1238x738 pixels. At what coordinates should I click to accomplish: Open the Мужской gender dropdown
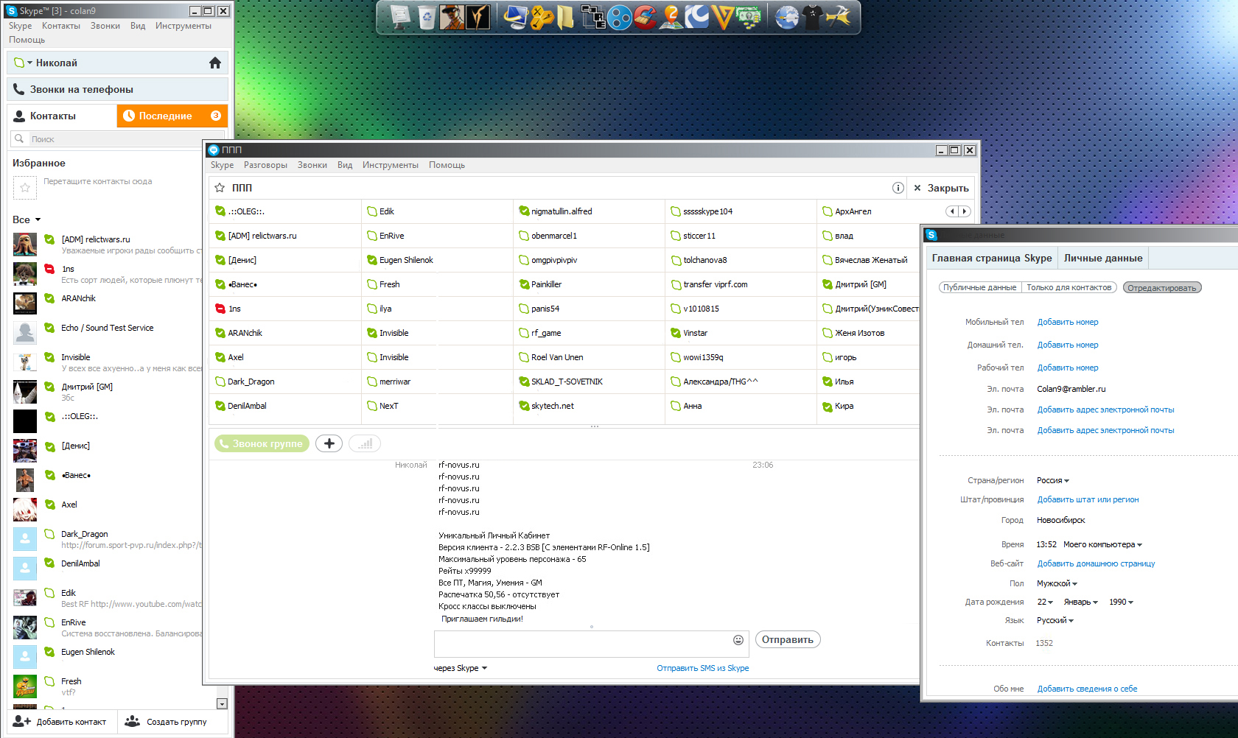(1057, 583)
